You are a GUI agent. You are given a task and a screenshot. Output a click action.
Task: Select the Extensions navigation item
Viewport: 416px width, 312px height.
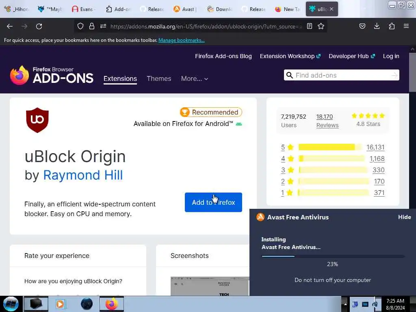[x=120, y=79]
